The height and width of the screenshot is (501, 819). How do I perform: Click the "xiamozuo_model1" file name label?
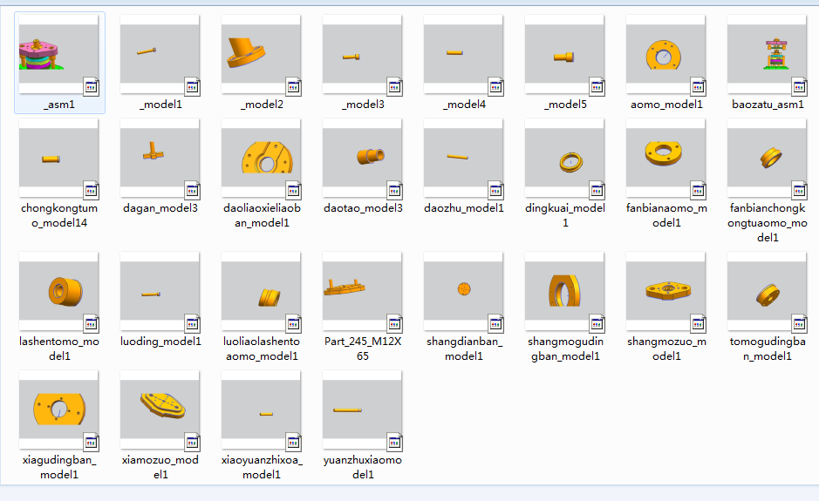pyautogui.click(x=160, y=467)
